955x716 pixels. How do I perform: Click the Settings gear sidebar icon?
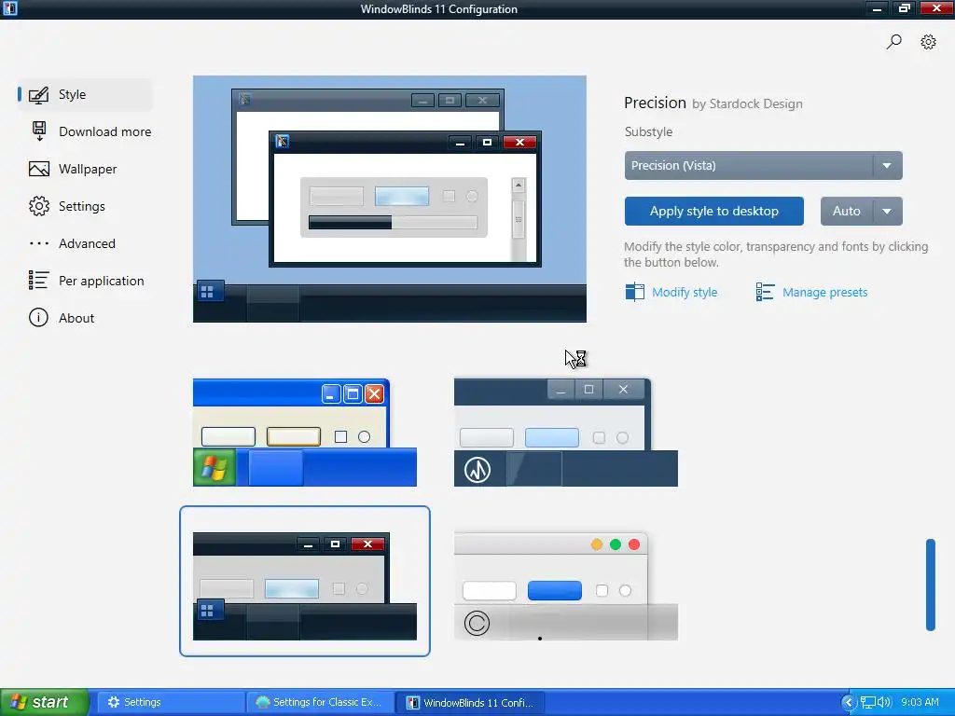tap(39, 206)
